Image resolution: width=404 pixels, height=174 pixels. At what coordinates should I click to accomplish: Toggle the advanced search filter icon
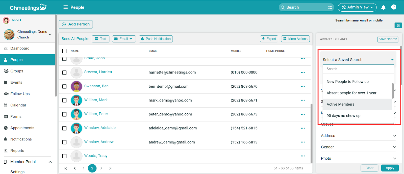398,25
